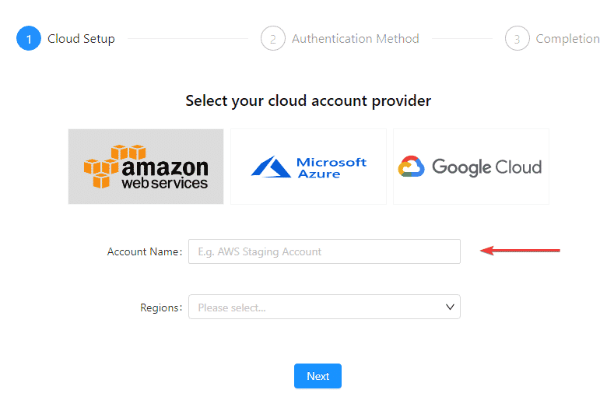
Task: Go to the Authentication Method step label
Action: 355,38
